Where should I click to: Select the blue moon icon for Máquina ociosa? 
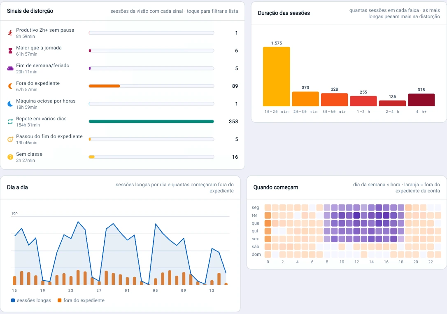10,104
